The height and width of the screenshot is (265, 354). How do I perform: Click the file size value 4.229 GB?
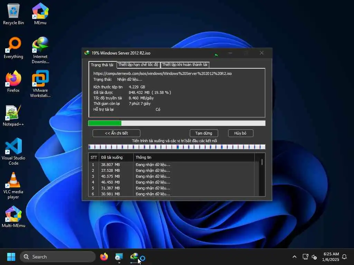tap(137, 87)
